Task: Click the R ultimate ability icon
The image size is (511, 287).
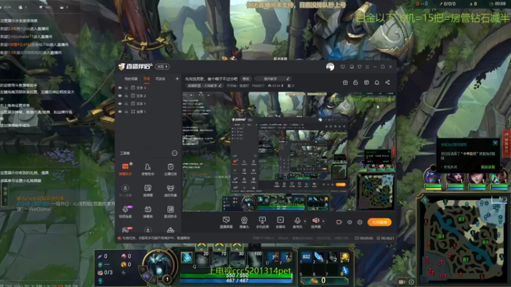Action: pyautogui.click(x=255, y=258)
